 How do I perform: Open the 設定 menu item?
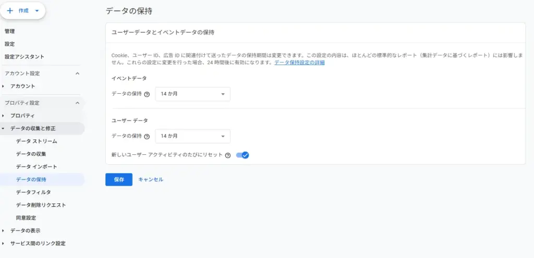click(x=9, y=44)
